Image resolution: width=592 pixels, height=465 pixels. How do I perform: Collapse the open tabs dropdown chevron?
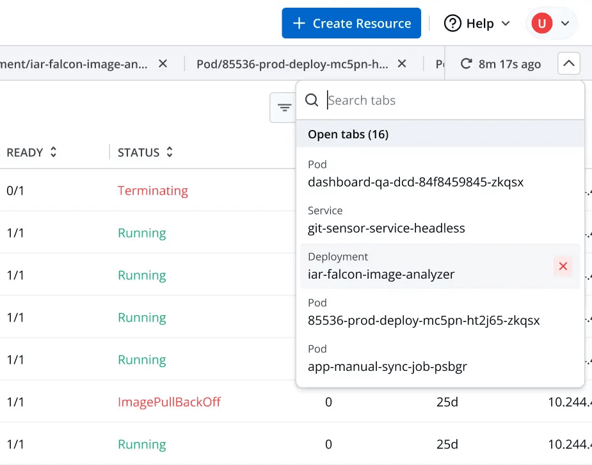pyautogui.click(x=568, y=63)
